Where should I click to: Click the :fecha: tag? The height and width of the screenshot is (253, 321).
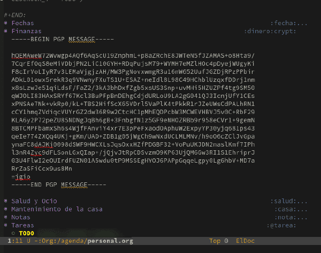coord(284,23)
